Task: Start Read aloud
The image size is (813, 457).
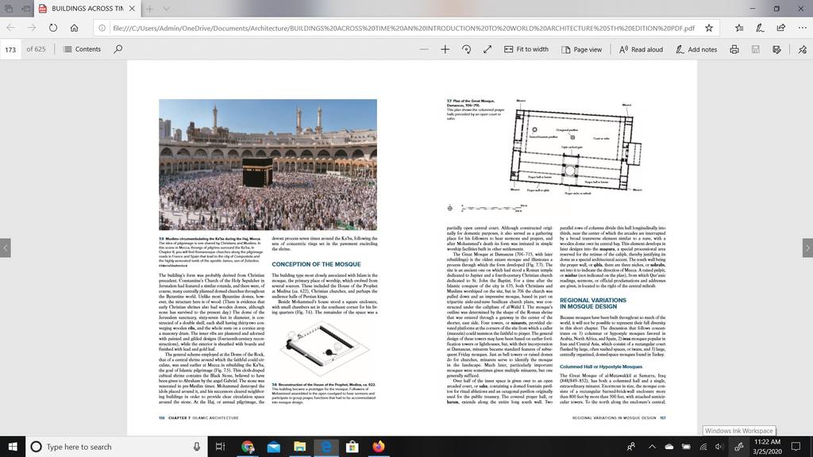Action: tap(642, 49)
